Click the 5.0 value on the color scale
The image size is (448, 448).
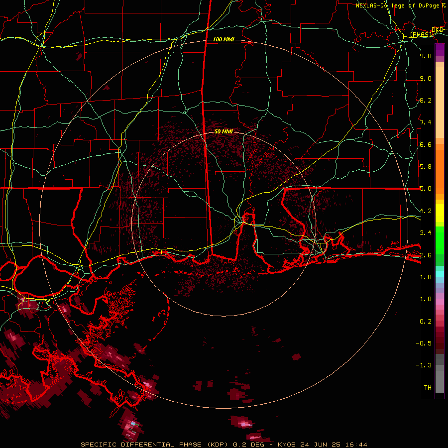coord(426,189)
